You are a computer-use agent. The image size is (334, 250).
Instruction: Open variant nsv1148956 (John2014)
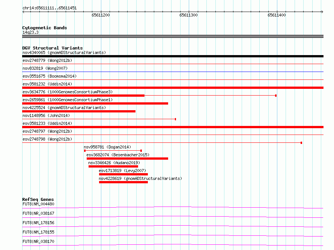point(46,115)
